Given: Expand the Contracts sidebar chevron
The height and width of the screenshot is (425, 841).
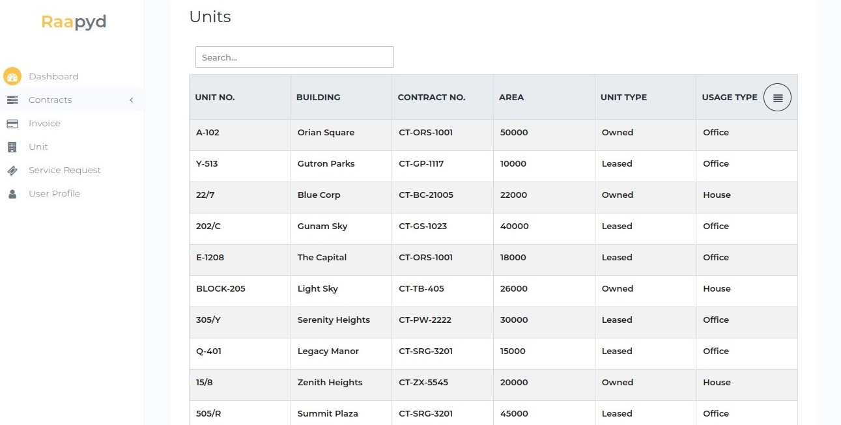Looking at the screenshot, I should 132,100.
